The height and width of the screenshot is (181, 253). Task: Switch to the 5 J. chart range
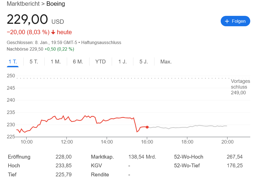coord(144,62)
